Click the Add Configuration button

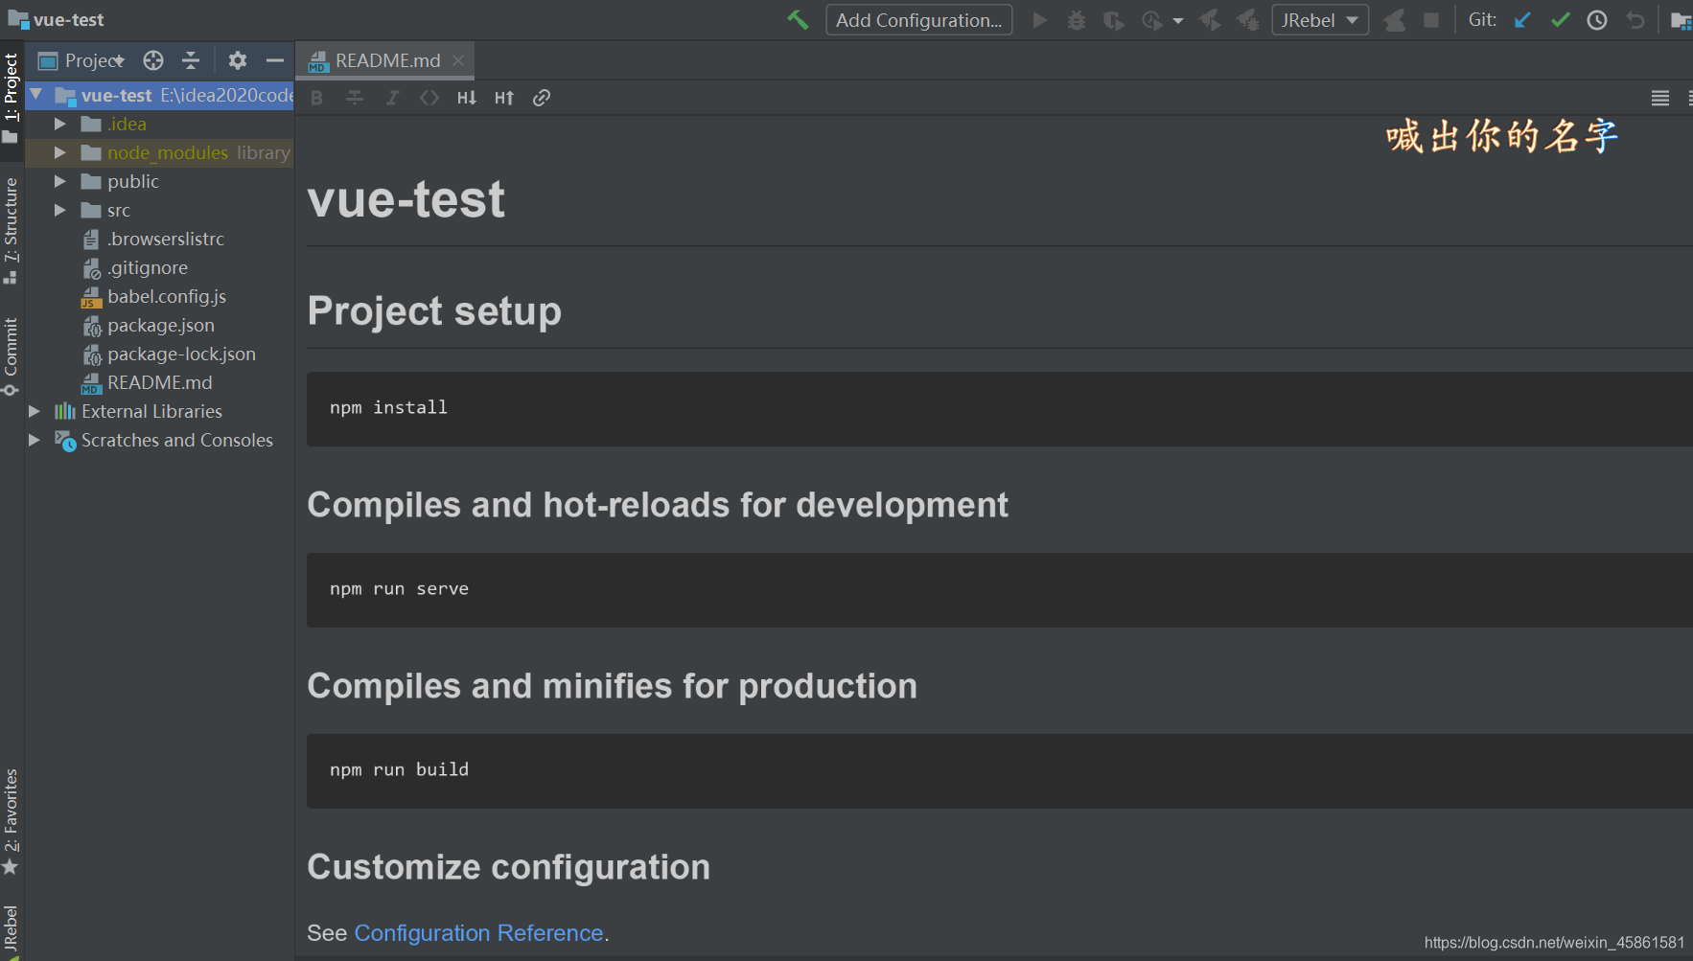(918, 20)
